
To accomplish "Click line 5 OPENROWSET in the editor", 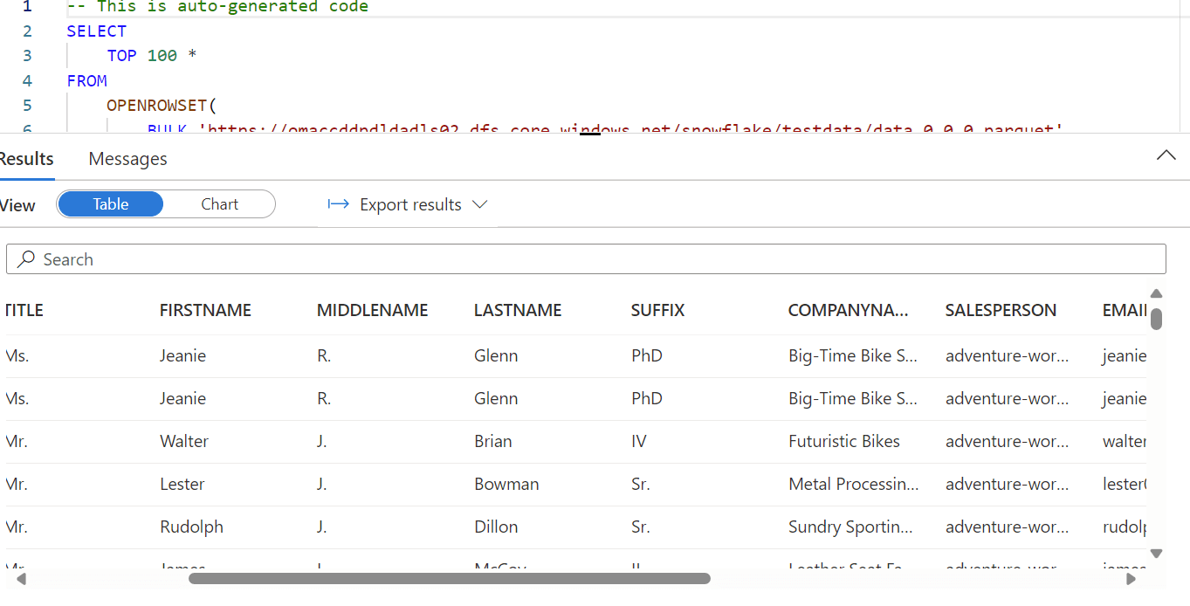I will pyautogui.click(x=156, y=106).
